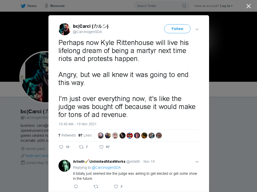Like Arlieth's reply with 2 likes

click(x=116, y=186)
